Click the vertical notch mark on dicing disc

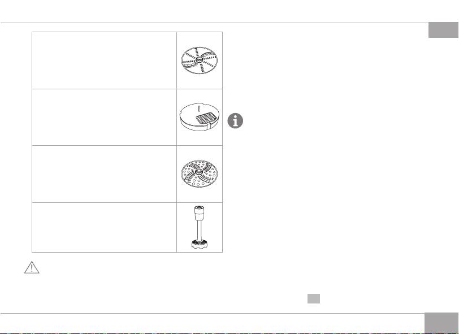199,109
